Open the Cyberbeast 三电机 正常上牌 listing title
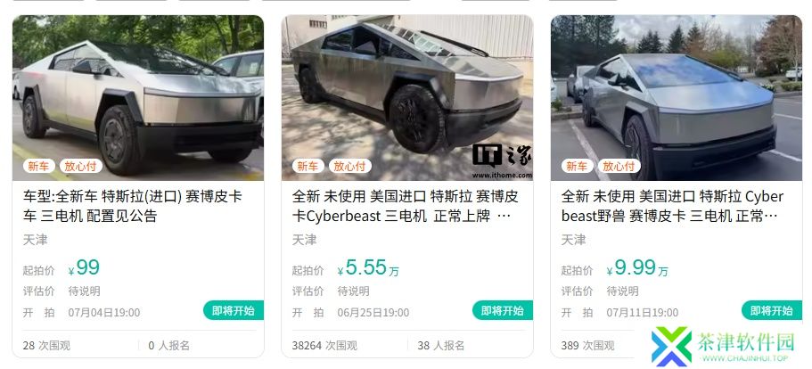This screenshot has height=369, width=812. click(405, 206)
